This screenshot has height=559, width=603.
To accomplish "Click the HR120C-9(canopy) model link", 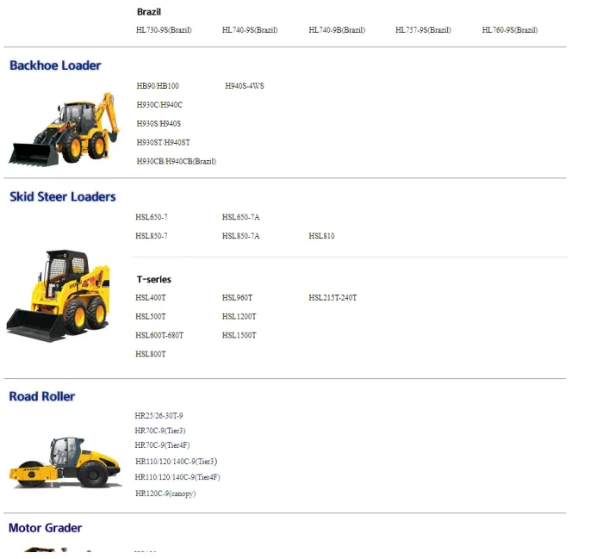I will 165,494.
